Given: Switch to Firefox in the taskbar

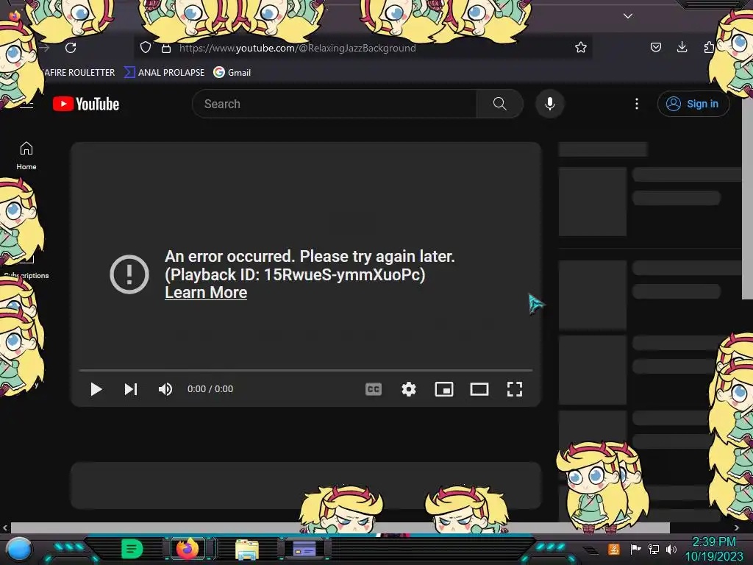Looking at the screenshot, I should 188,548.
